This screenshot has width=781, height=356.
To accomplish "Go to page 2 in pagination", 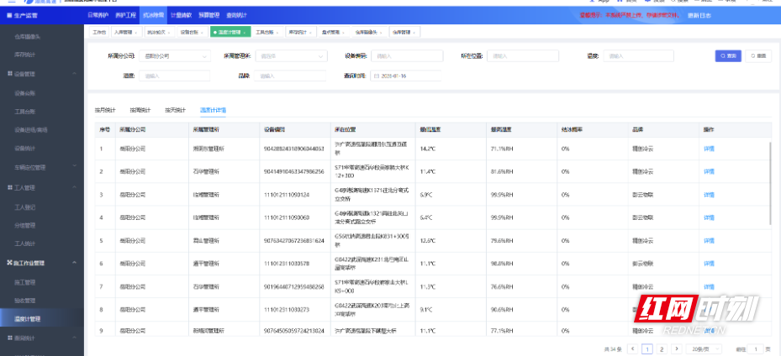I will [662, 348].
